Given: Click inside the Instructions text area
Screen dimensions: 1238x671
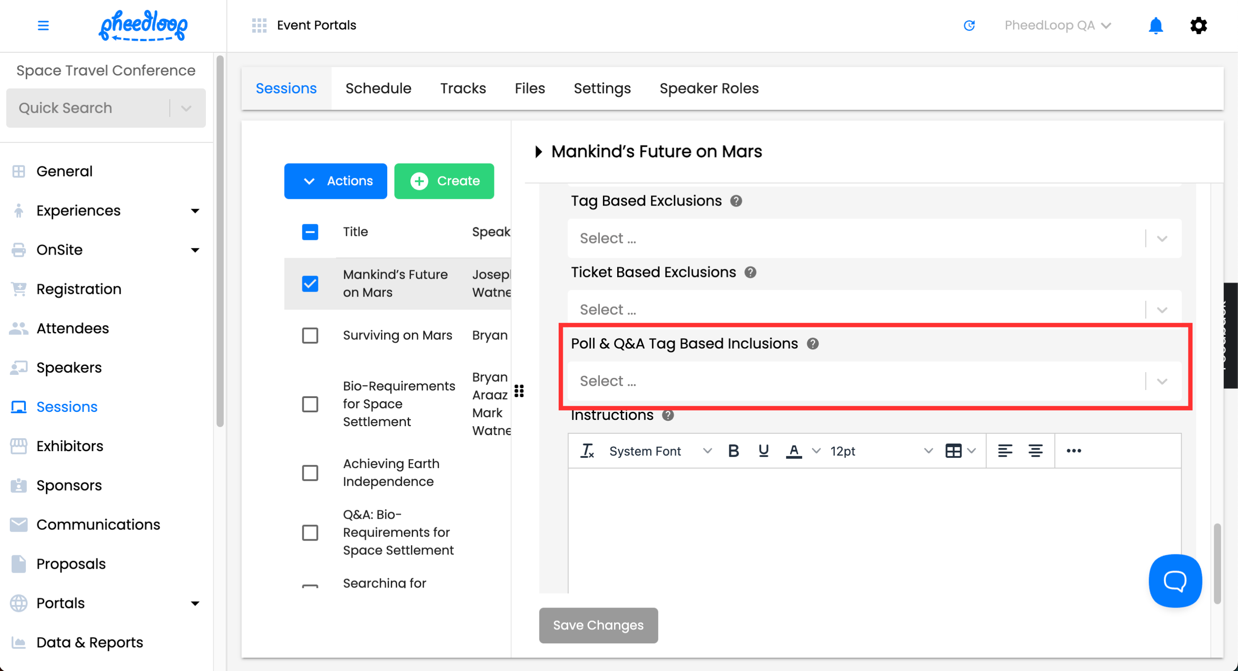Looking at the screenshot, I should 874,530.
